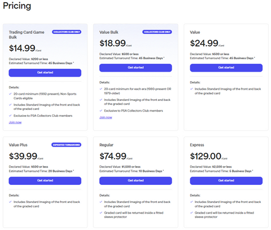
Task: Click Get started for Regular $74.99 plan
Action: coord(135,180)
